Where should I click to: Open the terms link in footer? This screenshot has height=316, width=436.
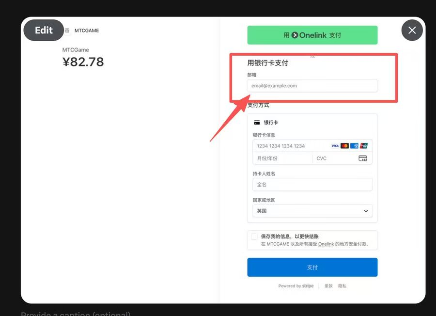coord(328,286)
